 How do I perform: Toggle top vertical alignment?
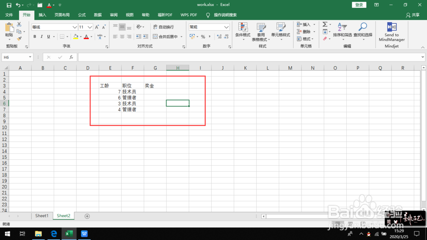(115, 27)
